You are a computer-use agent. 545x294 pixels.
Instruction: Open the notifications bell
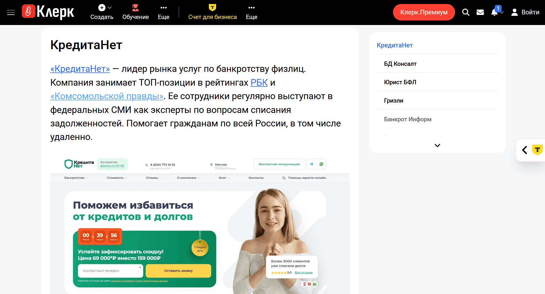[x=495, y=12]
